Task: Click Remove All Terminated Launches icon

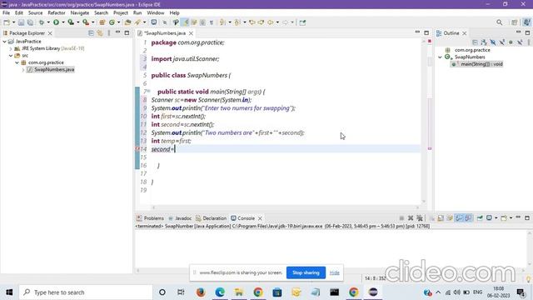Action: 420,218
